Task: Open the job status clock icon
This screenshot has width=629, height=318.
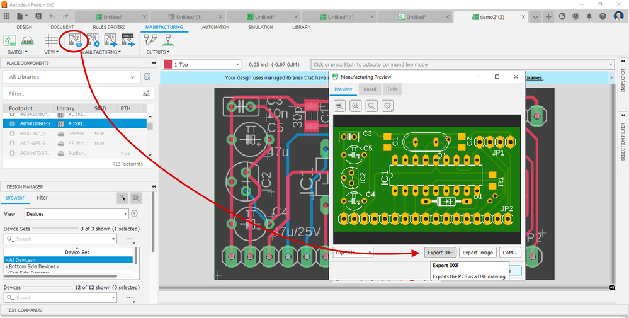Action: [575, 16]
